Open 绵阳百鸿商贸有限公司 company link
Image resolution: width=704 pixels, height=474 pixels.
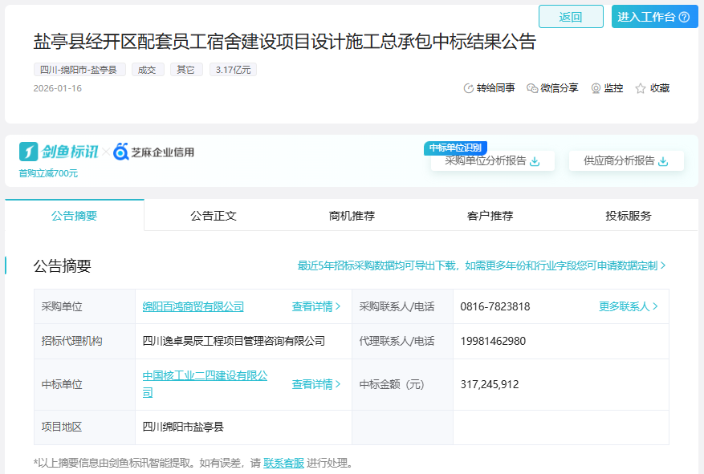click(193, 306)
